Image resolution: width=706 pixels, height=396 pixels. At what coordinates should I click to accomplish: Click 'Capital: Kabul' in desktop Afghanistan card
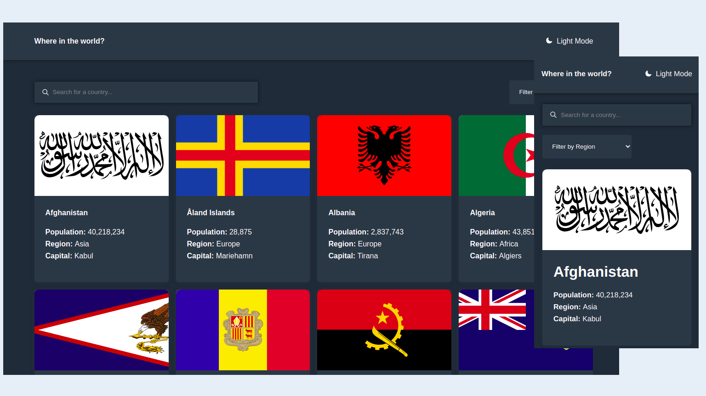point(69,256)
